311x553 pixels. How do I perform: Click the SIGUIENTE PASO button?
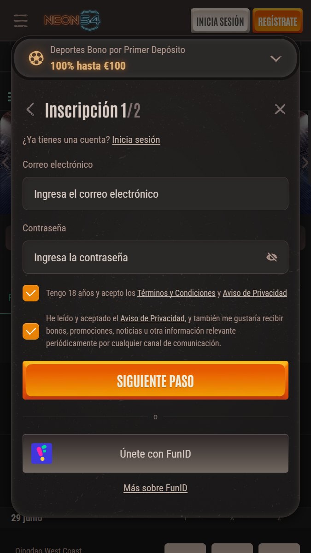coord(155,380)
